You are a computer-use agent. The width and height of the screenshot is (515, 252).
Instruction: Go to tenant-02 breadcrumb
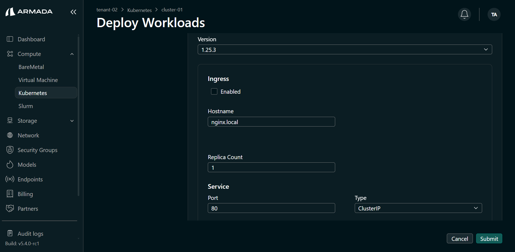[x=107, y=10]
